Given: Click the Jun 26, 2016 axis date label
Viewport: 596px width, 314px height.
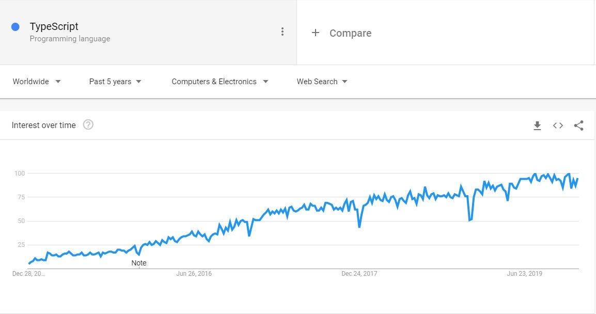Looking at the screenshot, I should click(194, 273).
